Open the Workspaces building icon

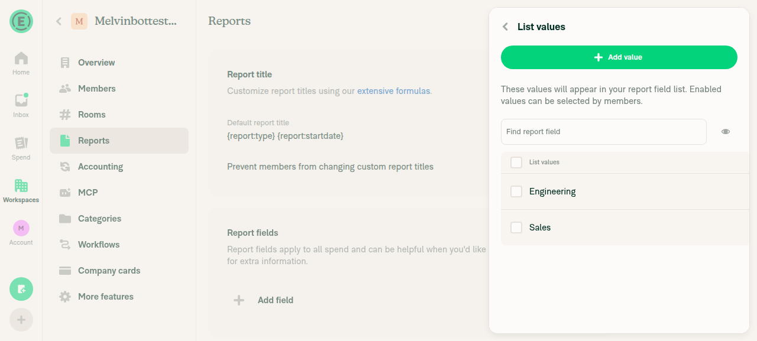pyautogui.click(x=21, y=186)
